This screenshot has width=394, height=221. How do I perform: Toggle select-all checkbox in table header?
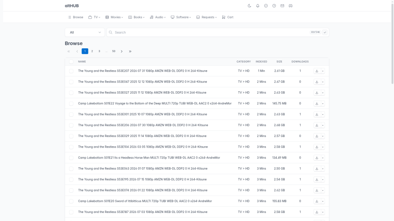(71, 62)
